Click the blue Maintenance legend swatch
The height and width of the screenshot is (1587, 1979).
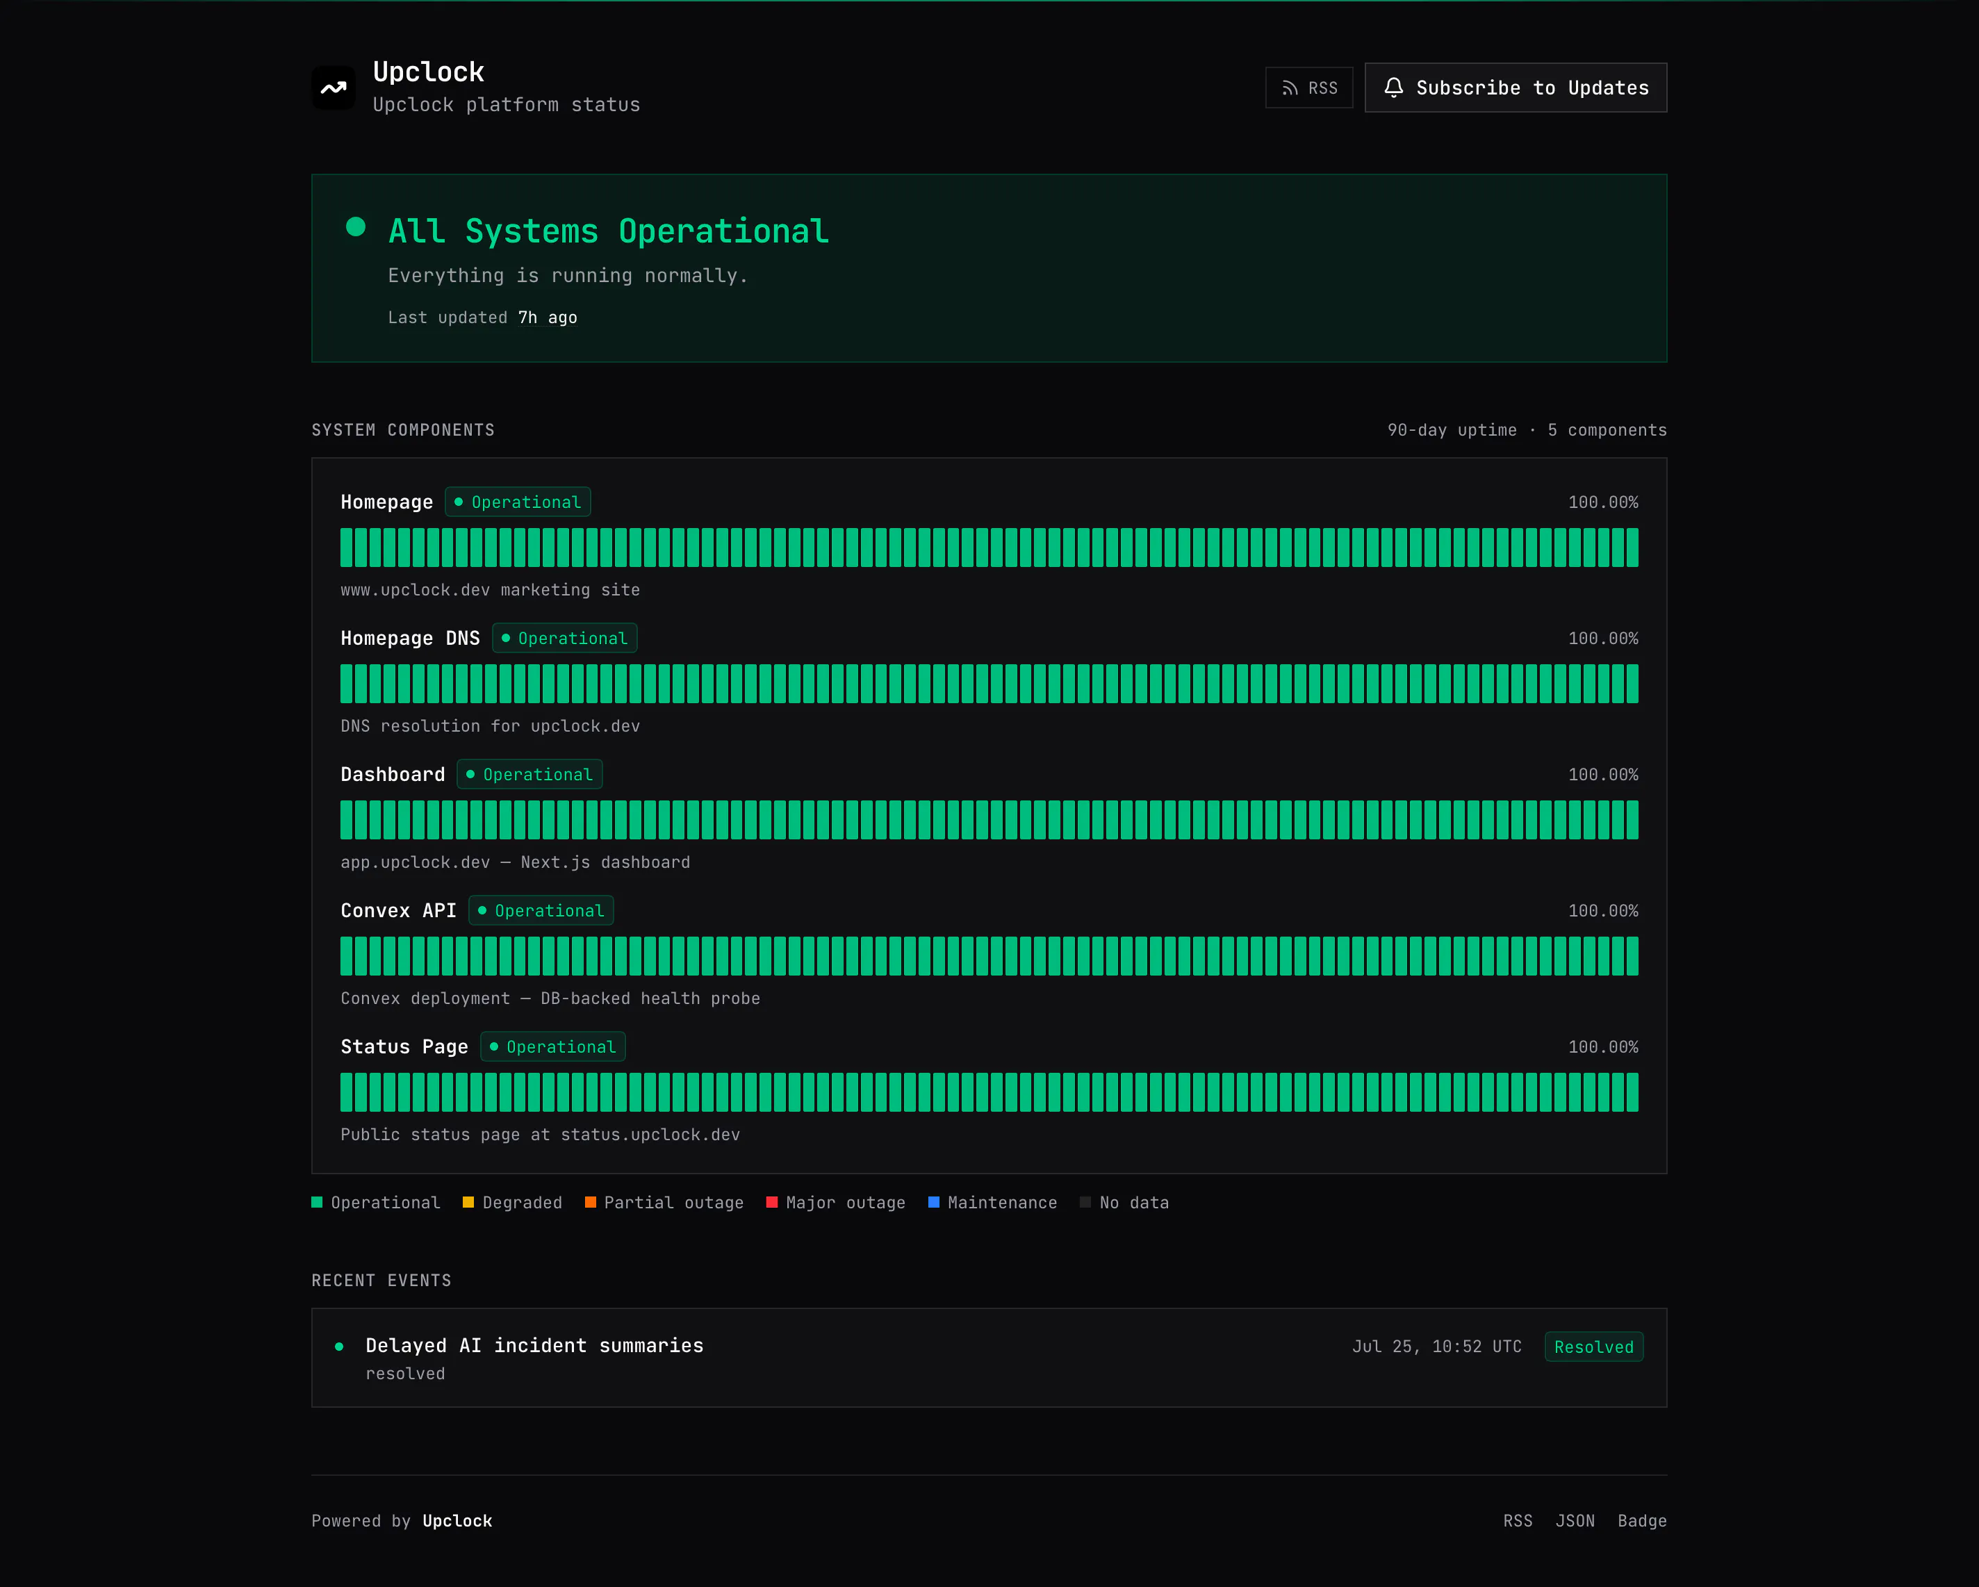(x=933, y=1203)
